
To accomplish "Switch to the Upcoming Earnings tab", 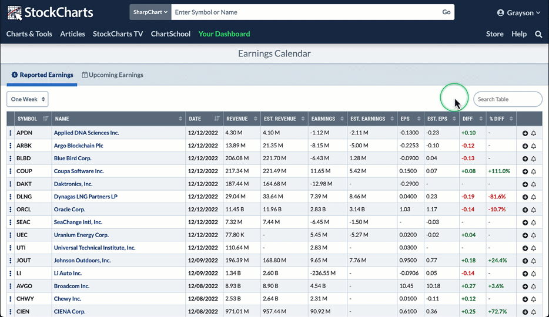I will pyautogui.click(x=112, y=75).
